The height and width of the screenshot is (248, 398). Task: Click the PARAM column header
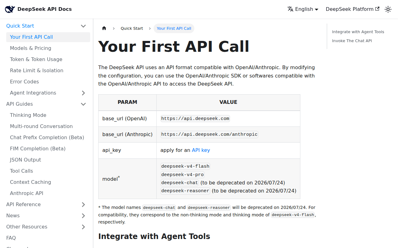coord(127,102)
